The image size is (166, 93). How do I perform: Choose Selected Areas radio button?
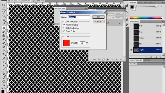[64, 28]
